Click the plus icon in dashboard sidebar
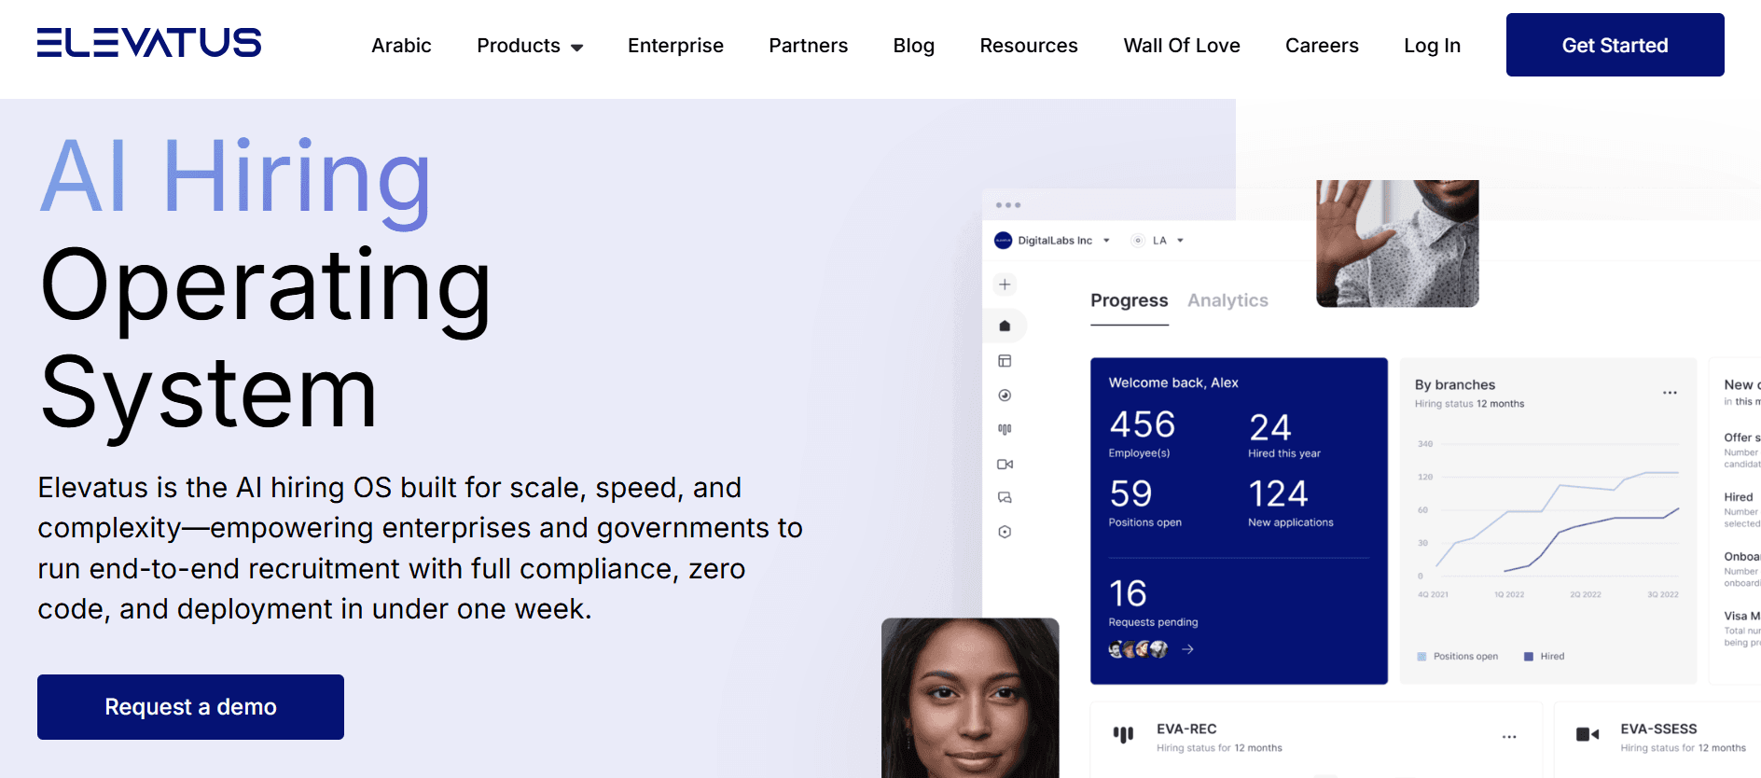Screen dimensions: 1761x778 1005,285
